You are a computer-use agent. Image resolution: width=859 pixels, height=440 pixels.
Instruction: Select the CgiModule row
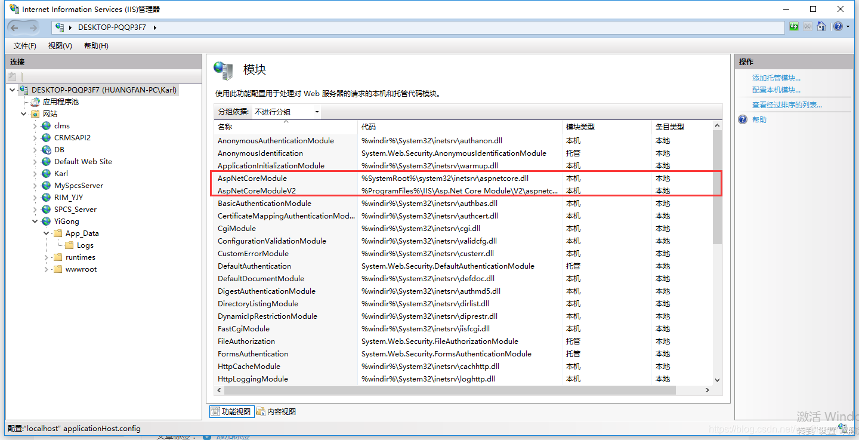[x=464, y=229]
